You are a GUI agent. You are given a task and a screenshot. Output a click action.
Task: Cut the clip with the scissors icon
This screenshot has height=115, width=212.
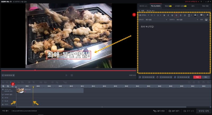pos(14,82)
